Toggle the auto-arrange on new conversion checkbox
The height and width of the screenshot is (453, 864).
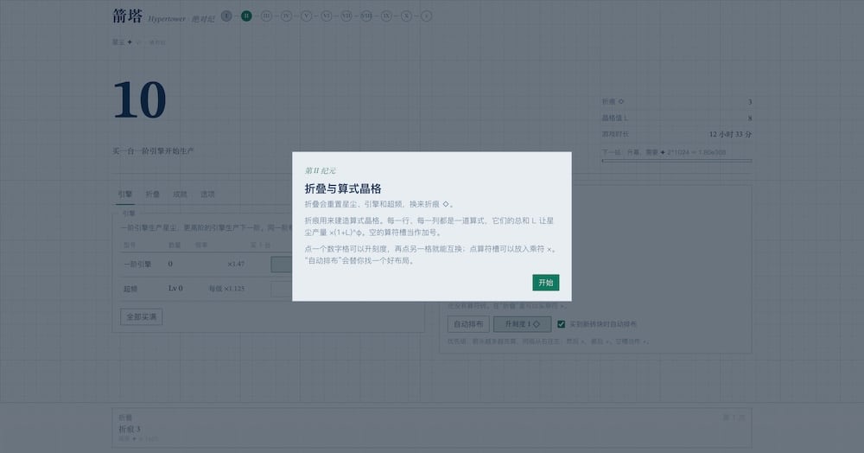(x=561, y=324)
